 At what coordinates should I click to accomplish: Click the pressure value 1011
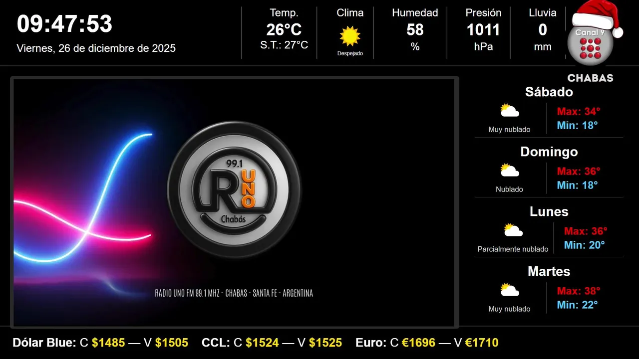click(x=483, y=30)
